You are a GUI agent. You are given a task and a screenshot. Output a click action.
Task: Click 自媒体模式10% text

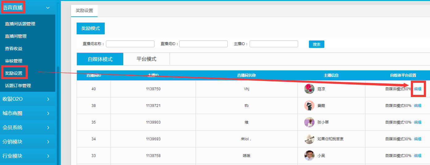(398, 122)
